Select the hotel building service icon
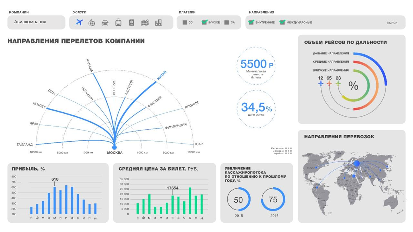413x232 pixels. [x=158, y=22]
